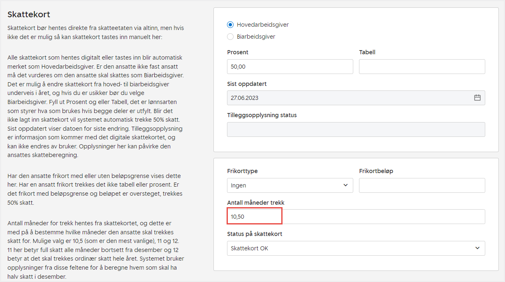
Task: Expand the Frikorttype dropdown showing Ingen
Action: pyautogui.click(x=290, y=185)
